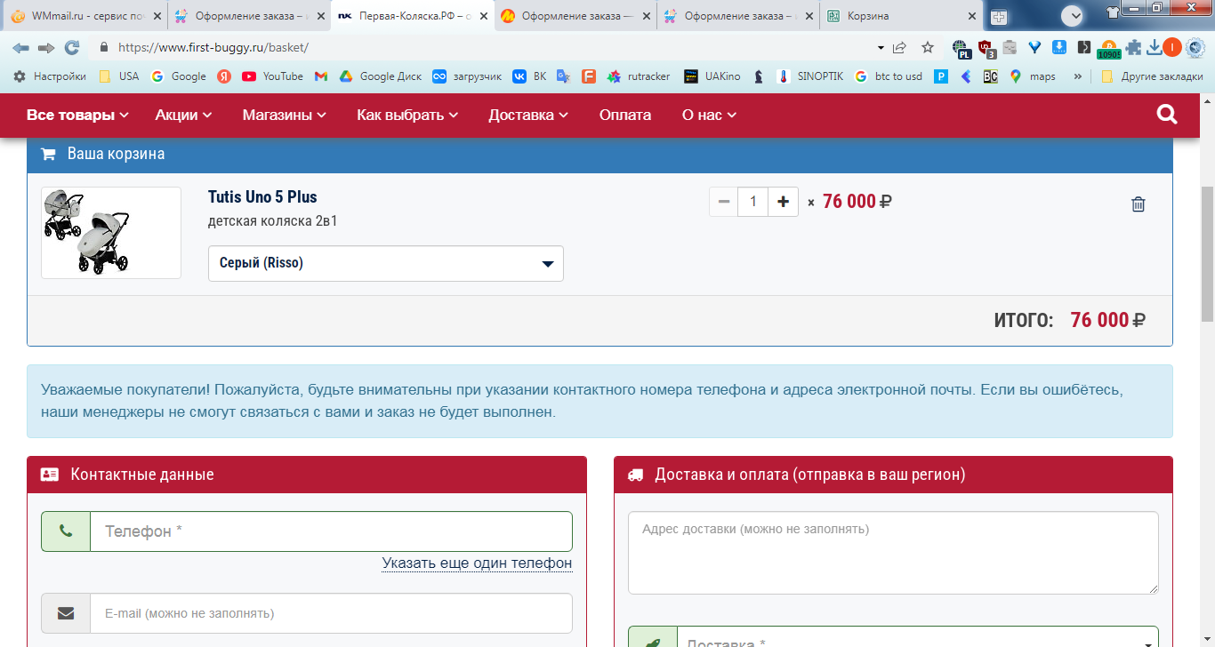The height and width of the screenshot is (647, 1215).
Task: Open the orange profile avatar
Action: (1172, 47)
